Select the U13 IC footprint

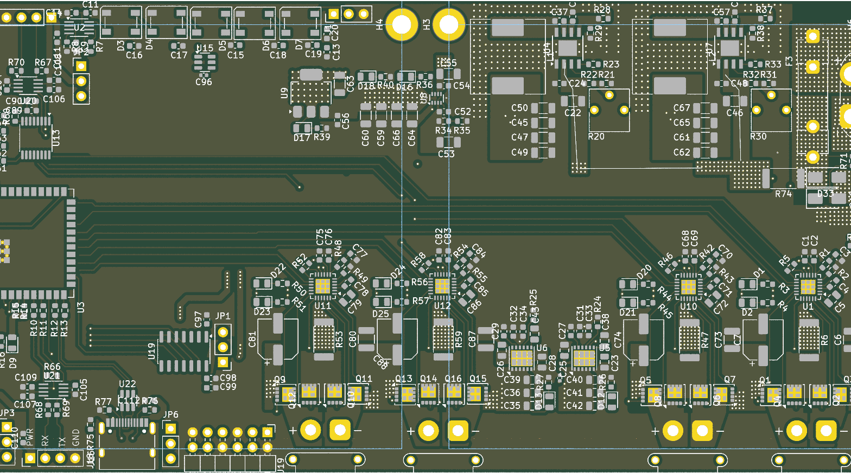35,138
